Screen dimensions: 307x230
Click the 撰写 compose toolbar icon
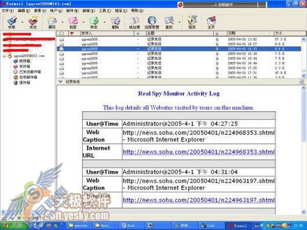click(52, 23)
